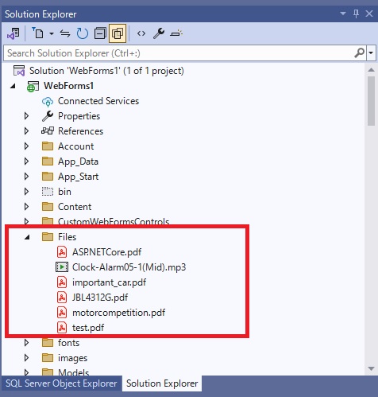Click Sync with Active Document arrows
This screenshot has width=378, height=397.
click(x=65, y=33)
